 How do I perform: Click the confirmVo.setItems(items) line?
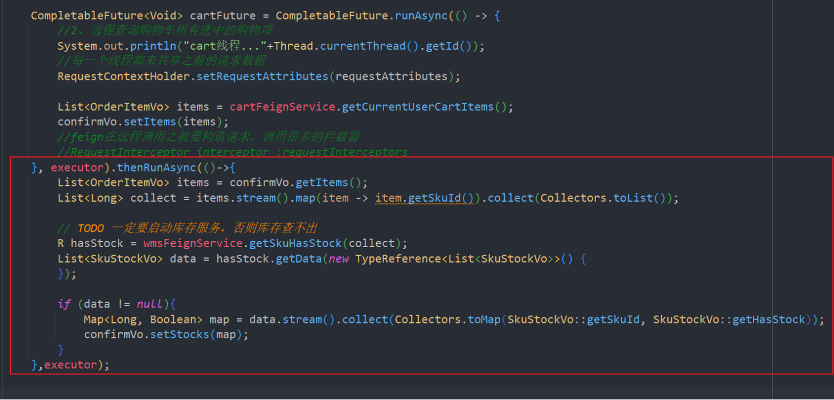point(143,122)
